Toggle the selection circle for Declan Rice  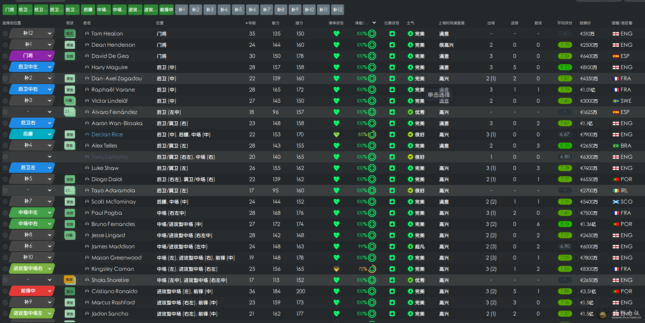5,134
